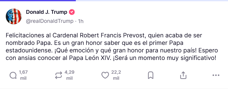228x91 pixels.
Task: Click the red verified badge
Action: (x=72, y=12)
